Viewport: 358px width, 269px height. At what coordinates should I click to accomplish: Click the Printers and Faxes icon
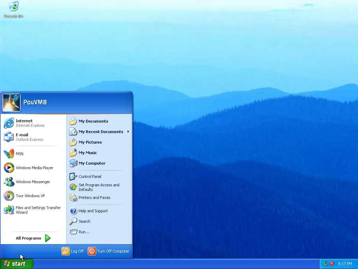coord(73,198)
